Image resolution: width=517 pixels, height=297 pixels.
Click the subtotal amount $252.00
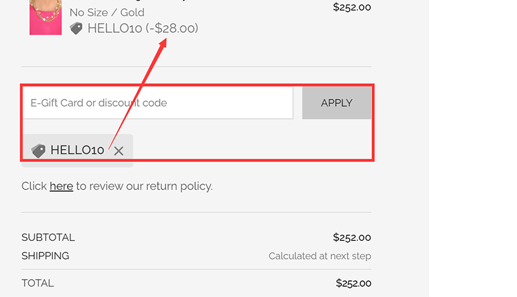point(352,238)
